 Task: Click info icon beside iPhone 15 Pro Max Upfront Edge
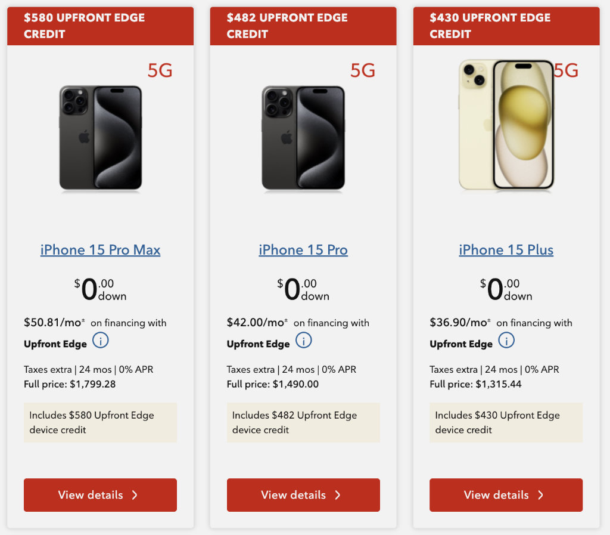tap(101, 341)
